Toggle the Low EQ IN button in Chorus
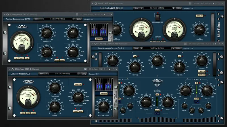This screenshot has height=127, width=227. point(135,56)
